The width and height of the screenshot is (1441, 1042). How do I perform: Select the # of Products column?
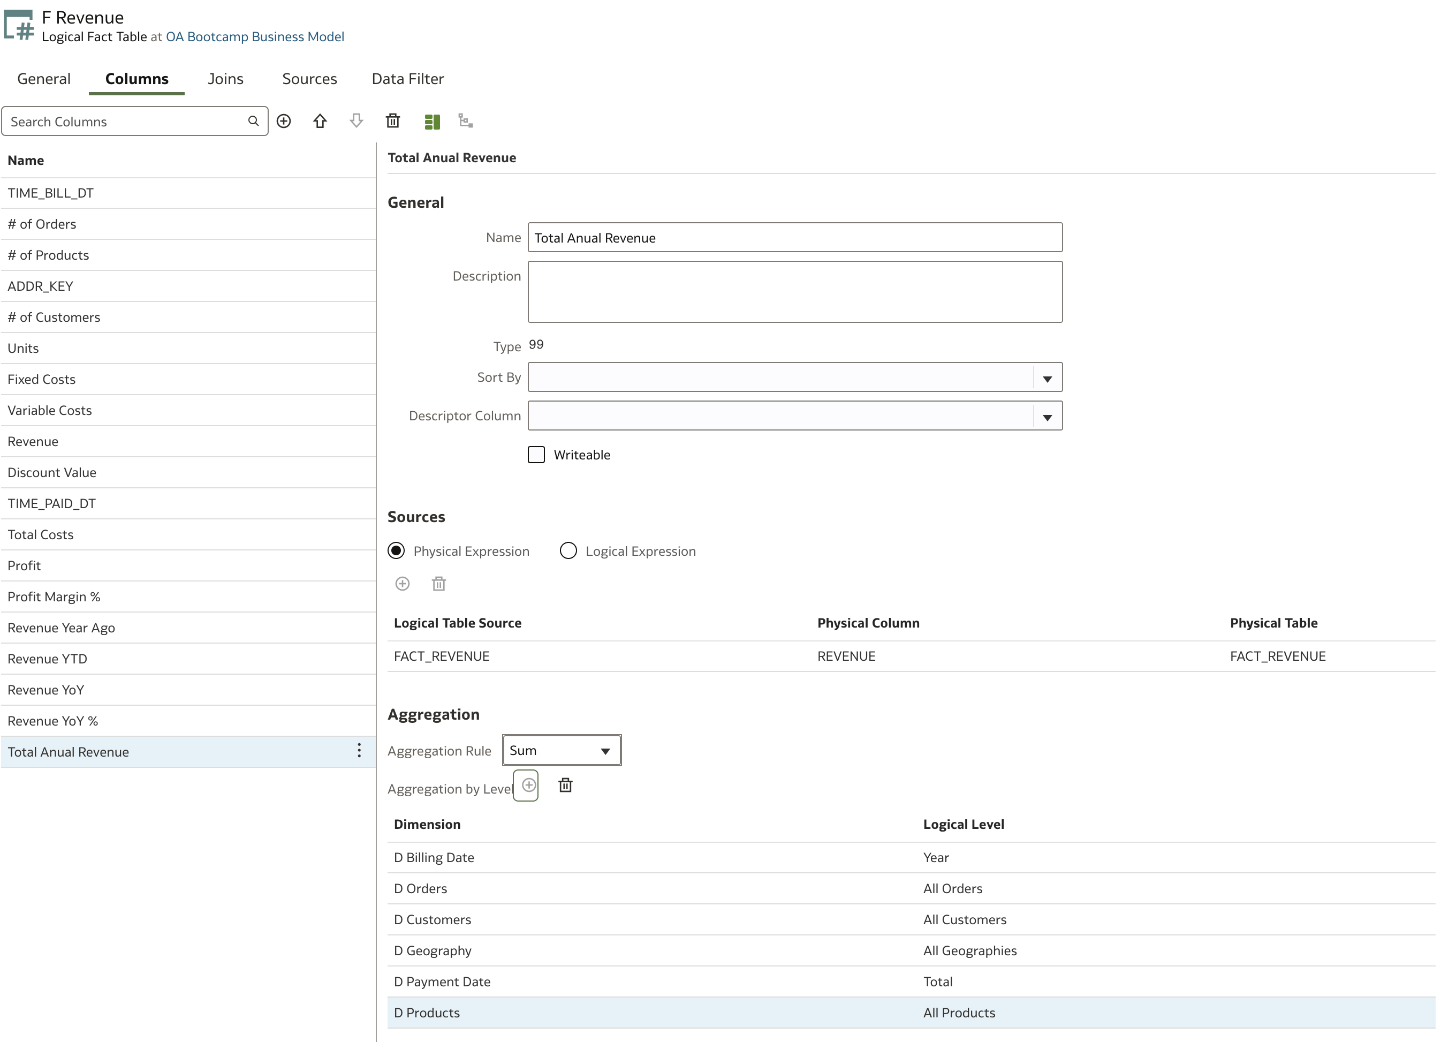(188, 255)
